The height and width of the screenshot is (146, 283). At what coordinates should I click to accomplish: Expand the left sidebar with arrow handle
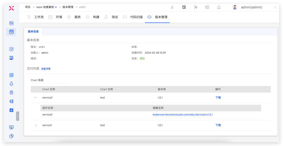pos(18,116)
